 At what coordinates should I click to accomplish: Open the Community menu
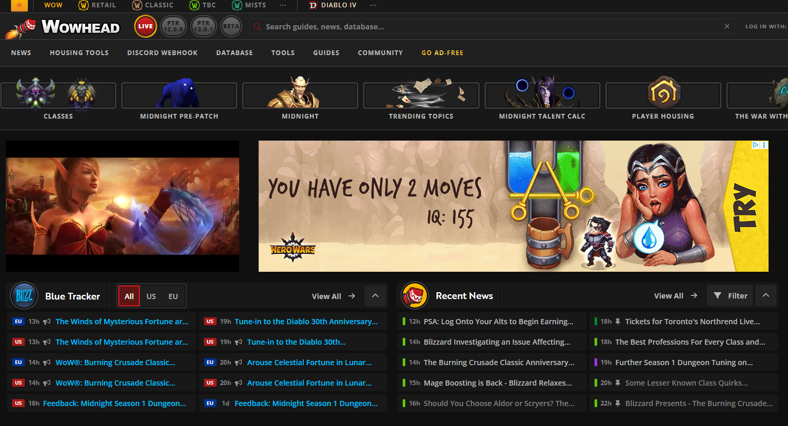tap(381, 53)
